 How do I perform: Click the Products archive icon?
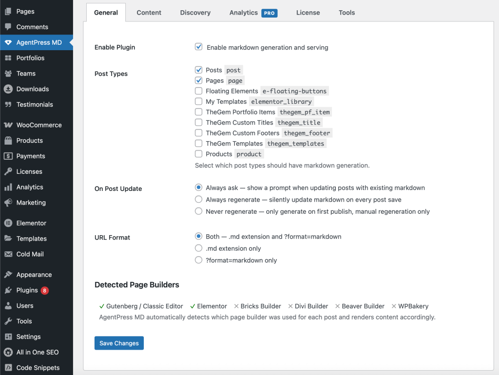click(8, 141)
